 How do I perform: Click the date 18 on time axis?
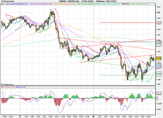(x=93, y=117)
